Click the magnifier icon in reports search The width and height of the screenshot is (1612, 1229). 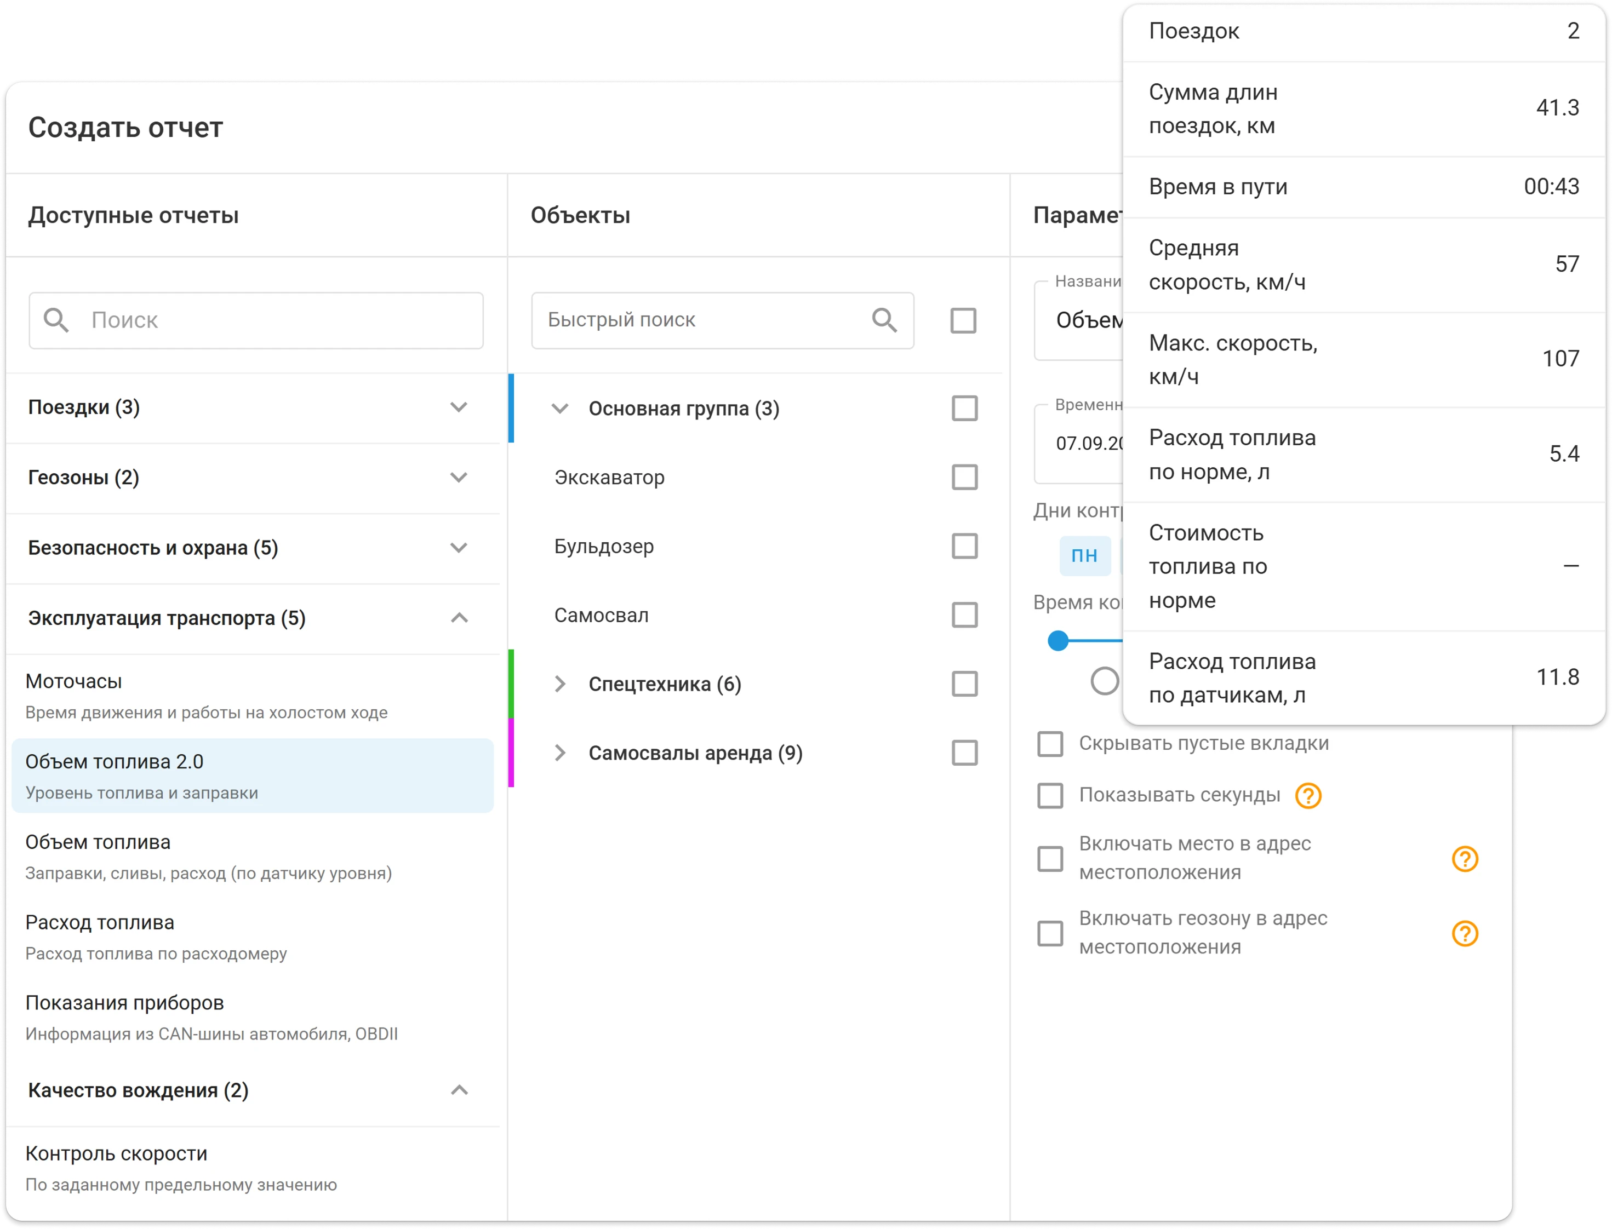coord(55,320)
